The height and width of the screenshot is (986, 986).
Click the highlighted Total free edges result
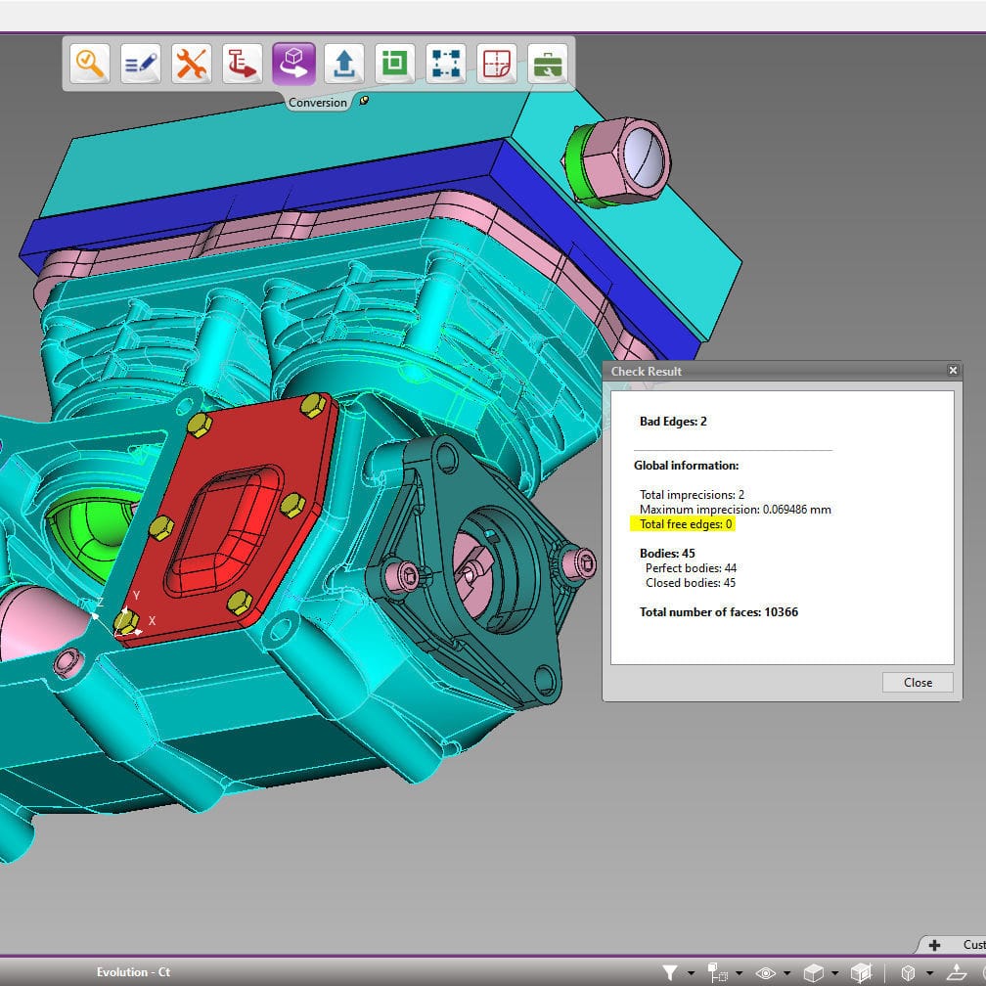(685, 524)
